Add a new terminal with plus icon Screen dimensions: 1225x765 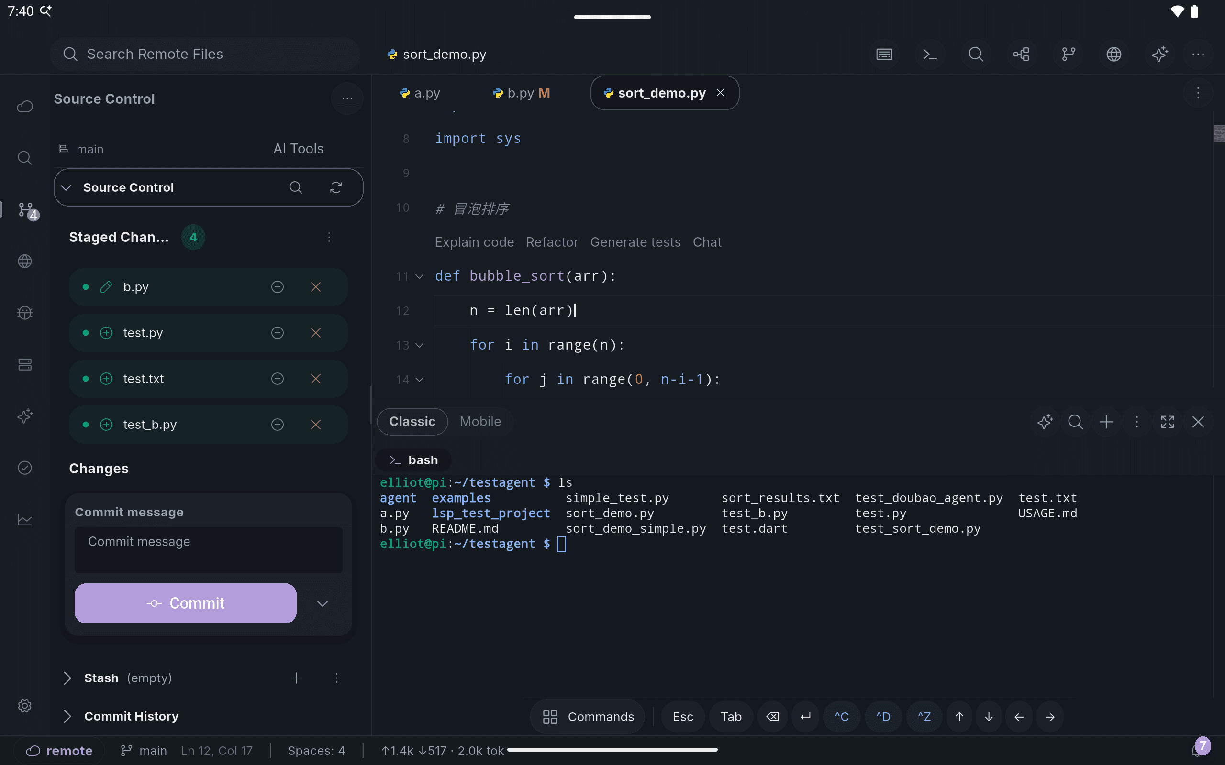point(1106,422)
